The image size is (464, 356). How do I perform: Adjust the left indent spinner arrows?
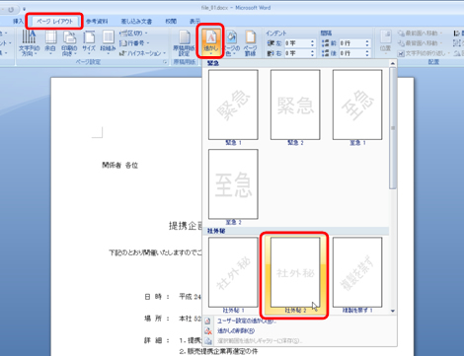[x=312, y=43]
